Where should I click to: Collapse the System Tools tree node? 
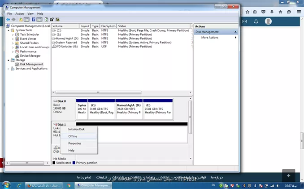click(x=9, y=30)
